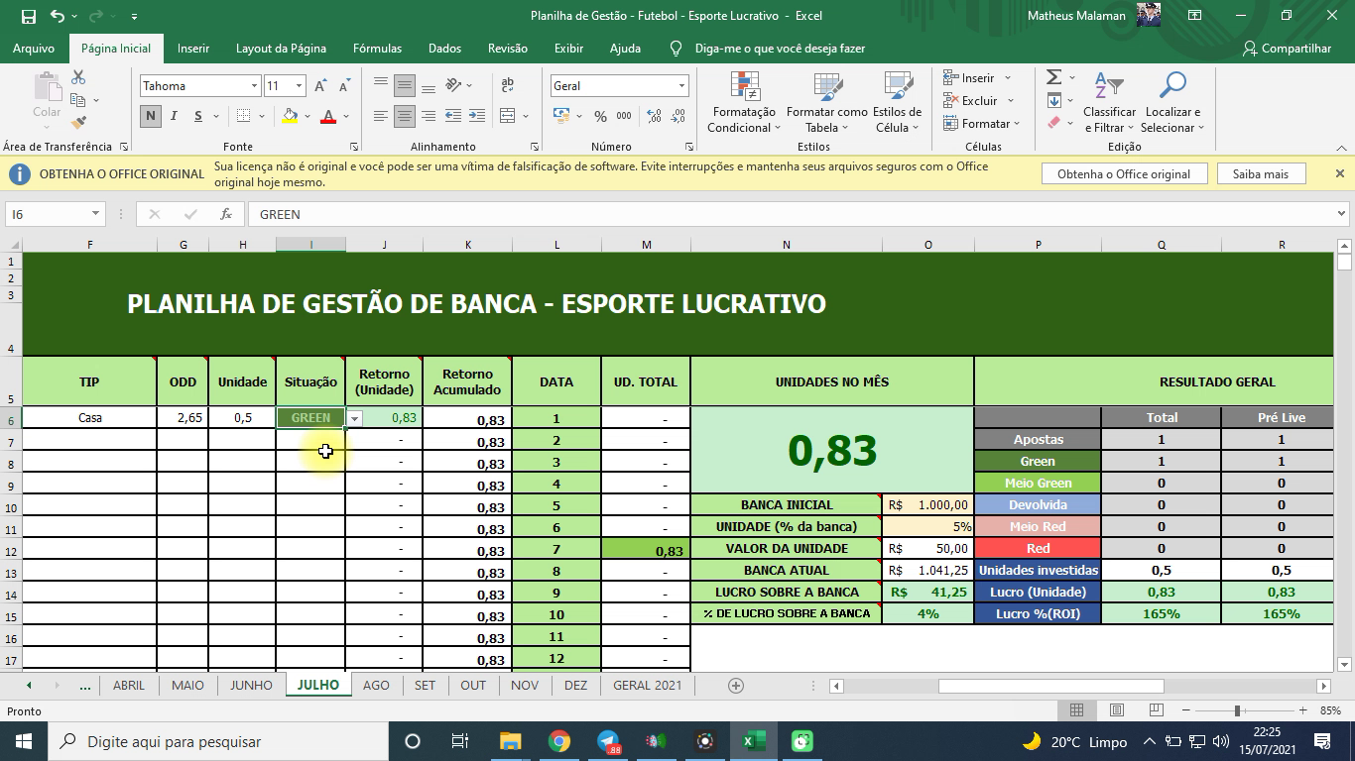Expand the formula bar chevron
Image resolution: width=1355 pixels, height=761 pixels.
point(1342,214)
